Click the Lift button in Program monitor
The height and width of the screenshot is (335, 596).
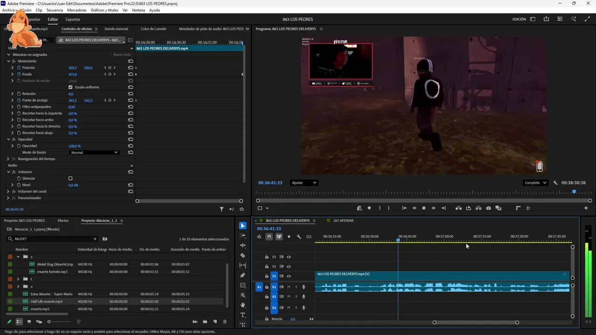[x=459, y=208]
